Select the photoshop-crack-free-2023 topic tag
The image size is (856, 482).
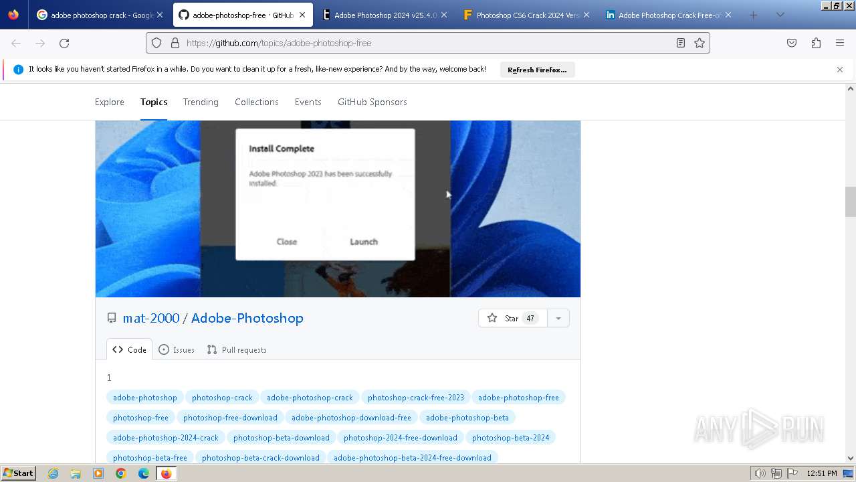pyautogui.click(x=416, y=398)
